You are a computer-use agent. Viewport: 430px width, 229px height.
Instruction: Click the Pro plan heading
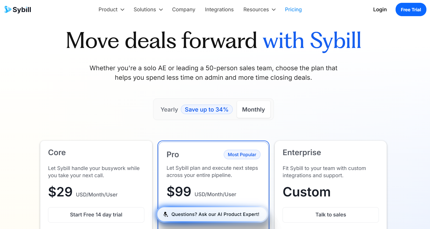point(173,155)
